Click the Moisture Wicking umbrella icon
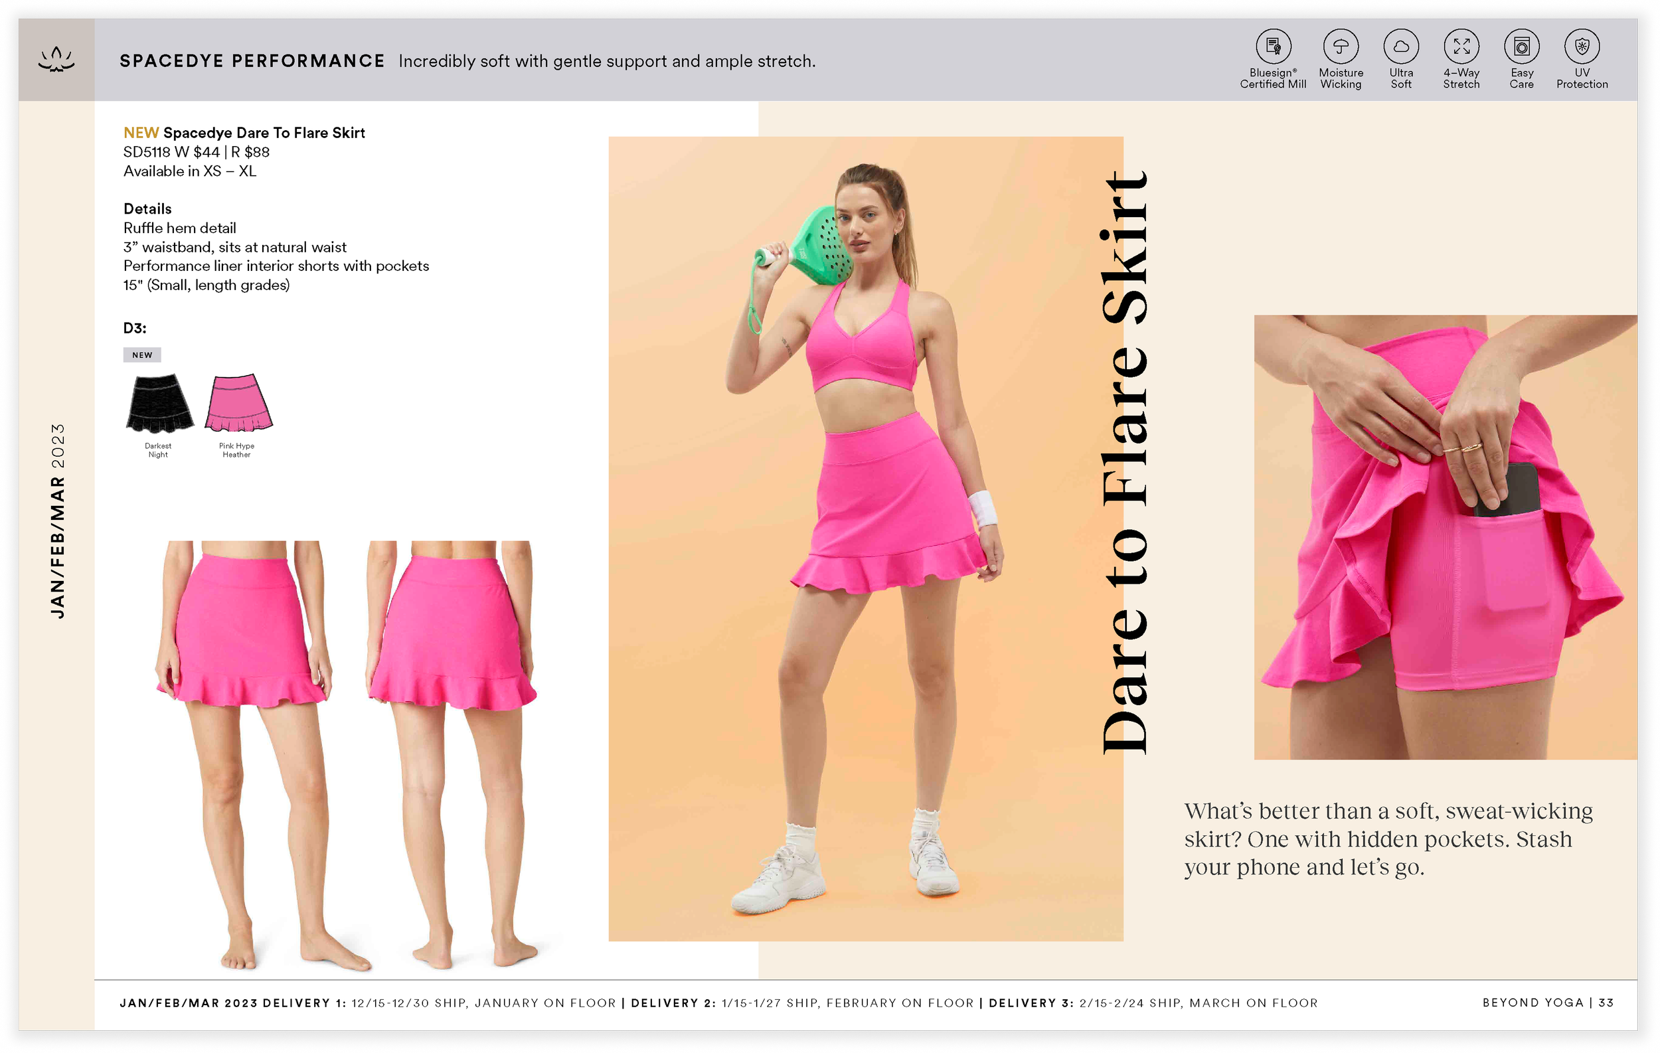The image size is (1660, 1053). click(x=1340, y=47)
